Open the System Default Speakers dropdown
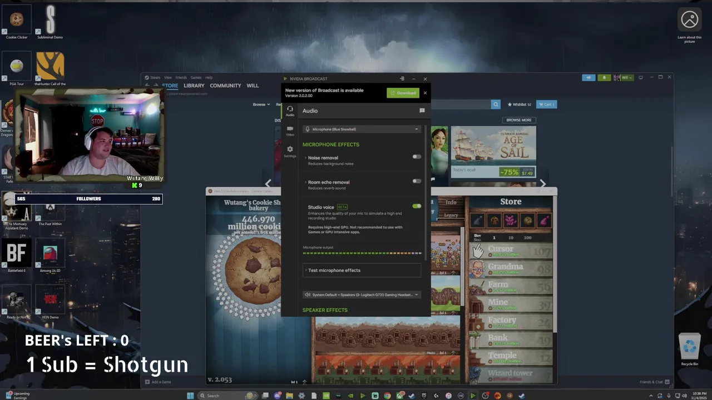This screenshot has height=400, width=712. (x=362, y=294)
